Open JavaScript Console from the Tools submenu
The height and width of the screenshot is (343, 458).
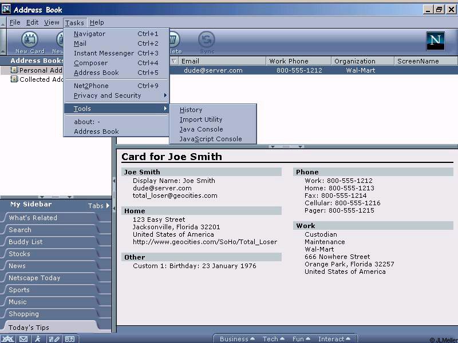pyautogui.click(x=212, y=139)
